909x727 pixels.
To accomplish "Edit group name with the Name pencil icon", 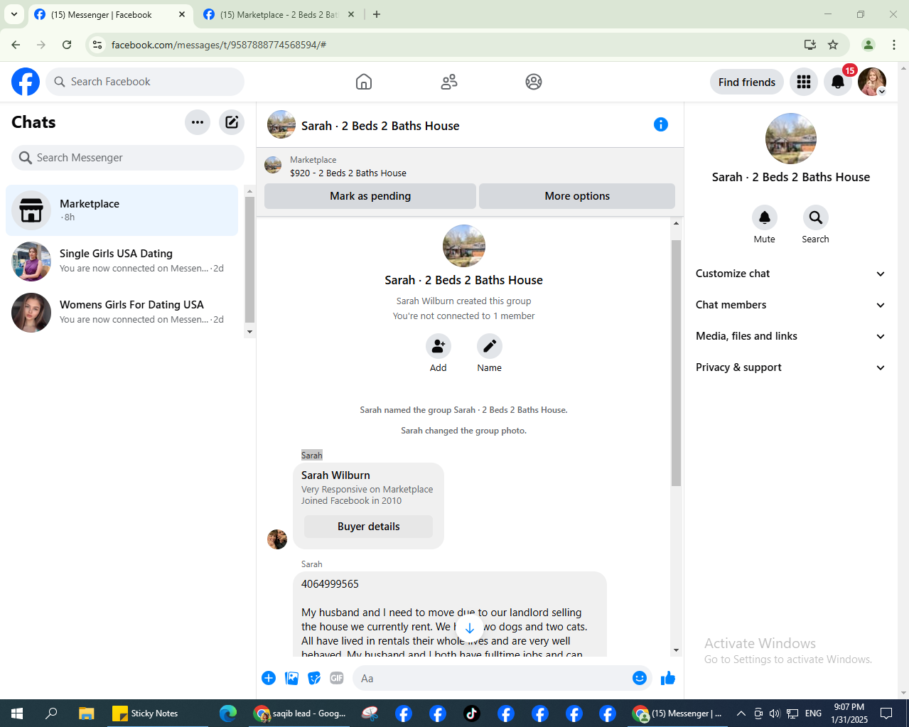I will [x=490, y=346].
